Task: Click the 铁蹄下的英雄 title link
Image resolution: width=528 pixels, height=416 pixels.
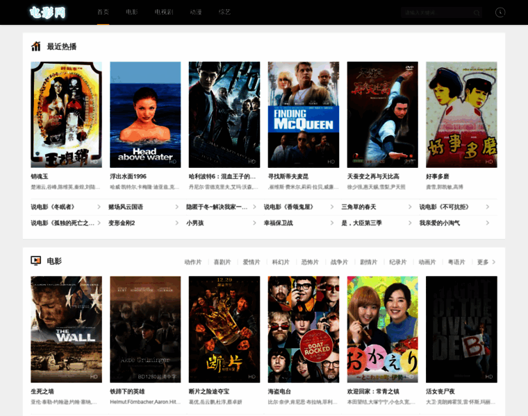Action: click(127, 392)
